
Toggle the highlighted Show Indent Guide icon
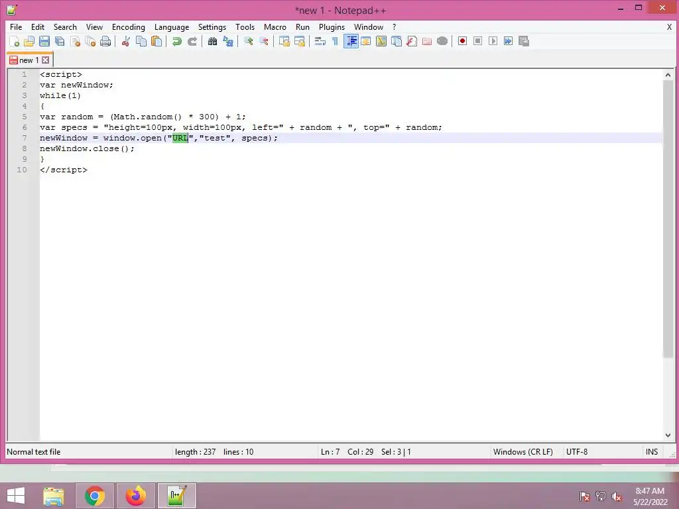tap(351, 41)
